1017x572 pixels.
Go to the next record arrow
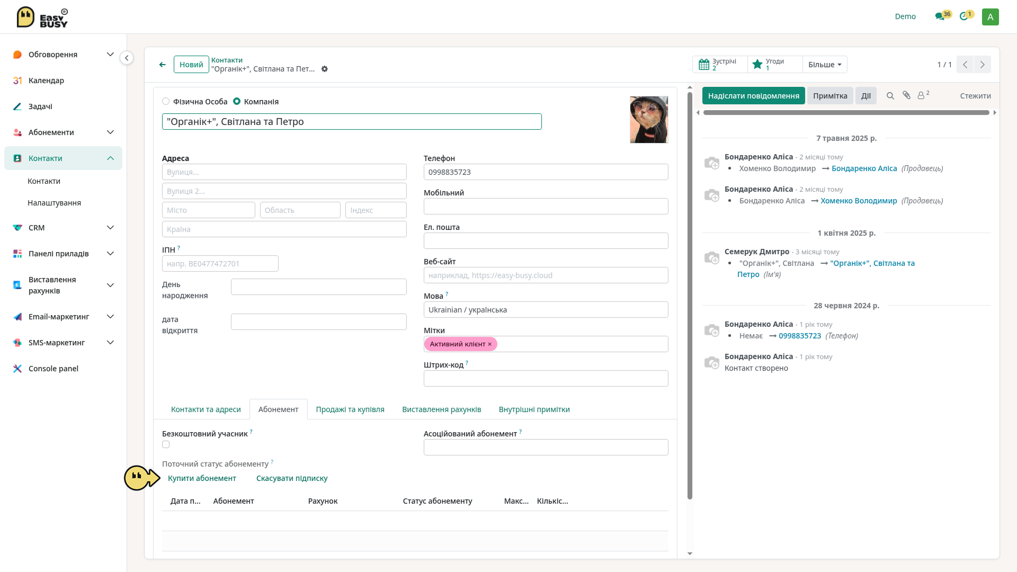[x=983, y=65]
